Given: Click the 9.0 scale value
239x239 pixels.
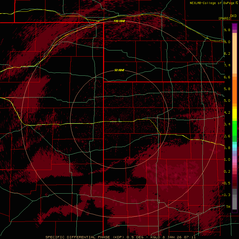Looking at the screenshot, I should click(227, 42).
